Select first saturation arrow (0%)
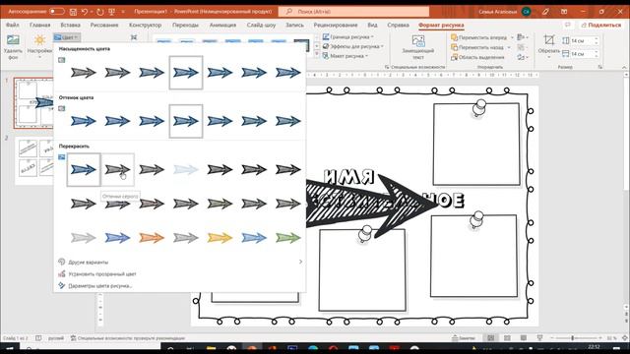Viewport: 630px width, 354px height. [x=84, y=73]
